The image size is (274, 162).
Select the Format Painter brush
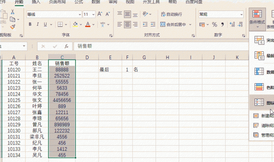13,27
